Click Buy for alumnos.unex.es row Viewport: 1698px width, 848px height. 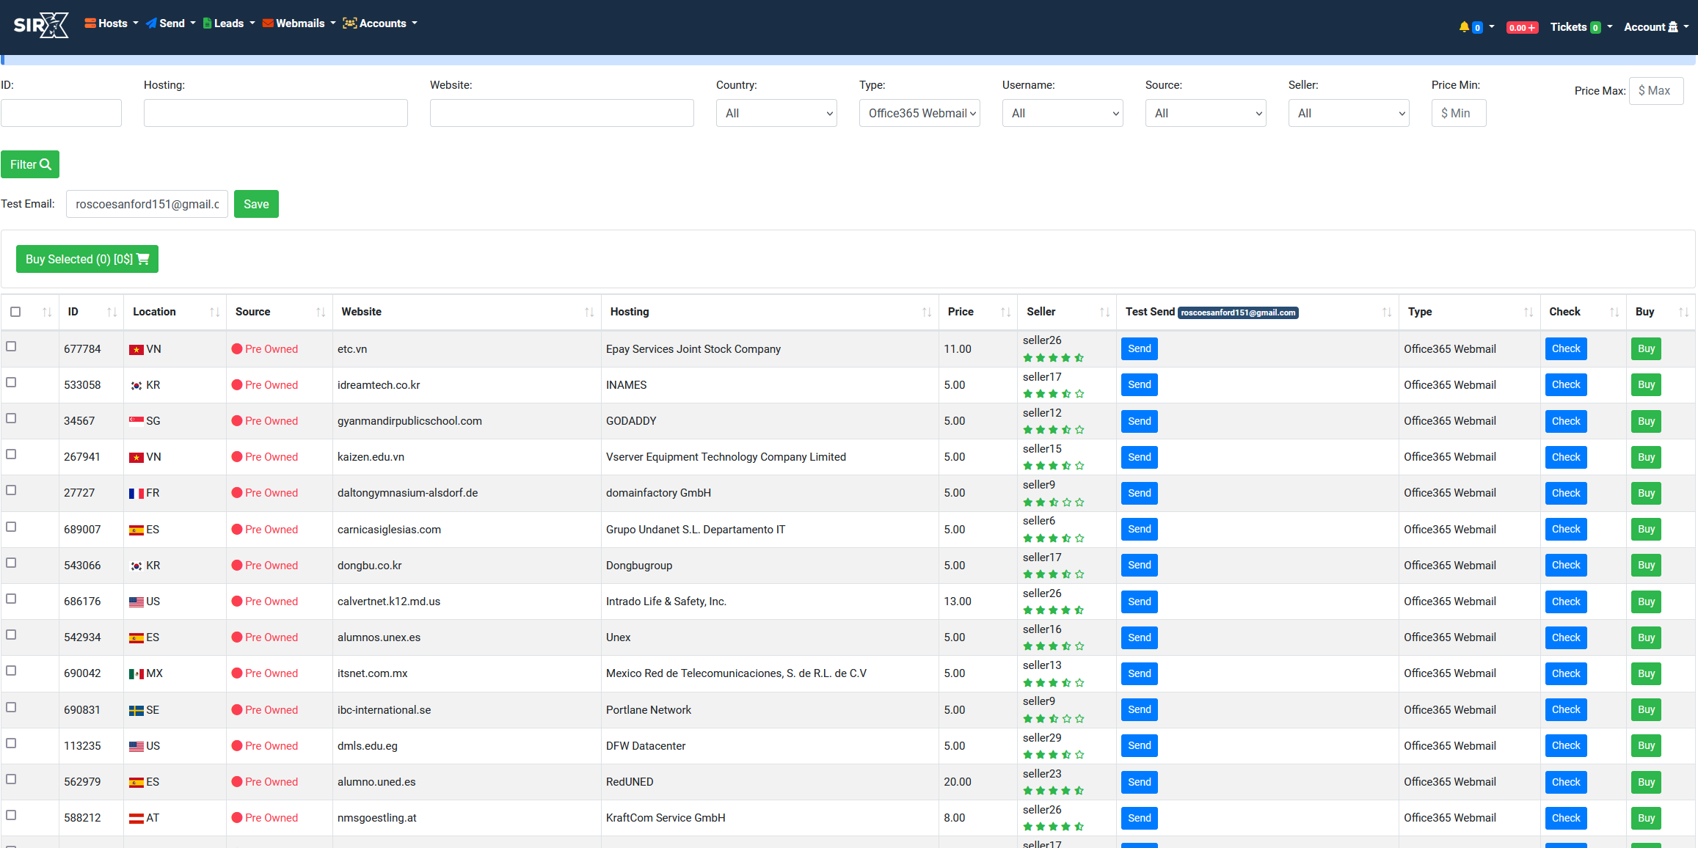click(1646, 637)
